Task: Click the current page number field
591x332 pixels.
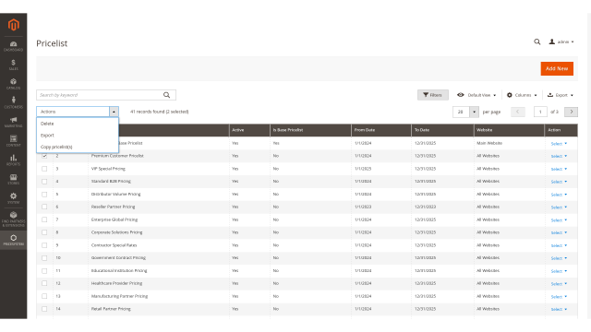Action: click(540, 112)
